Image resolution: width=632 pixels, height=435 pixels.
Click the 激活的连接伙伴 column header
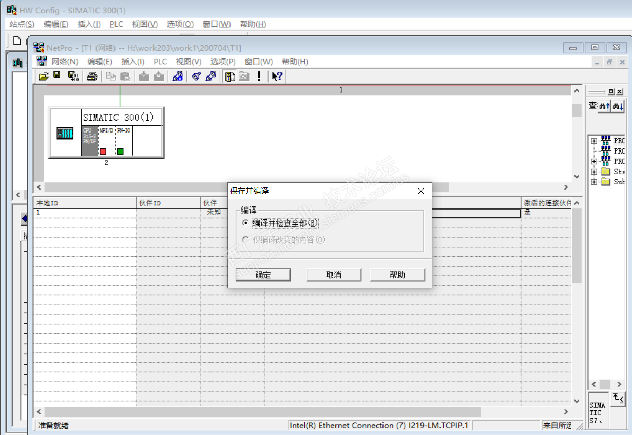[x=546, y=203]
